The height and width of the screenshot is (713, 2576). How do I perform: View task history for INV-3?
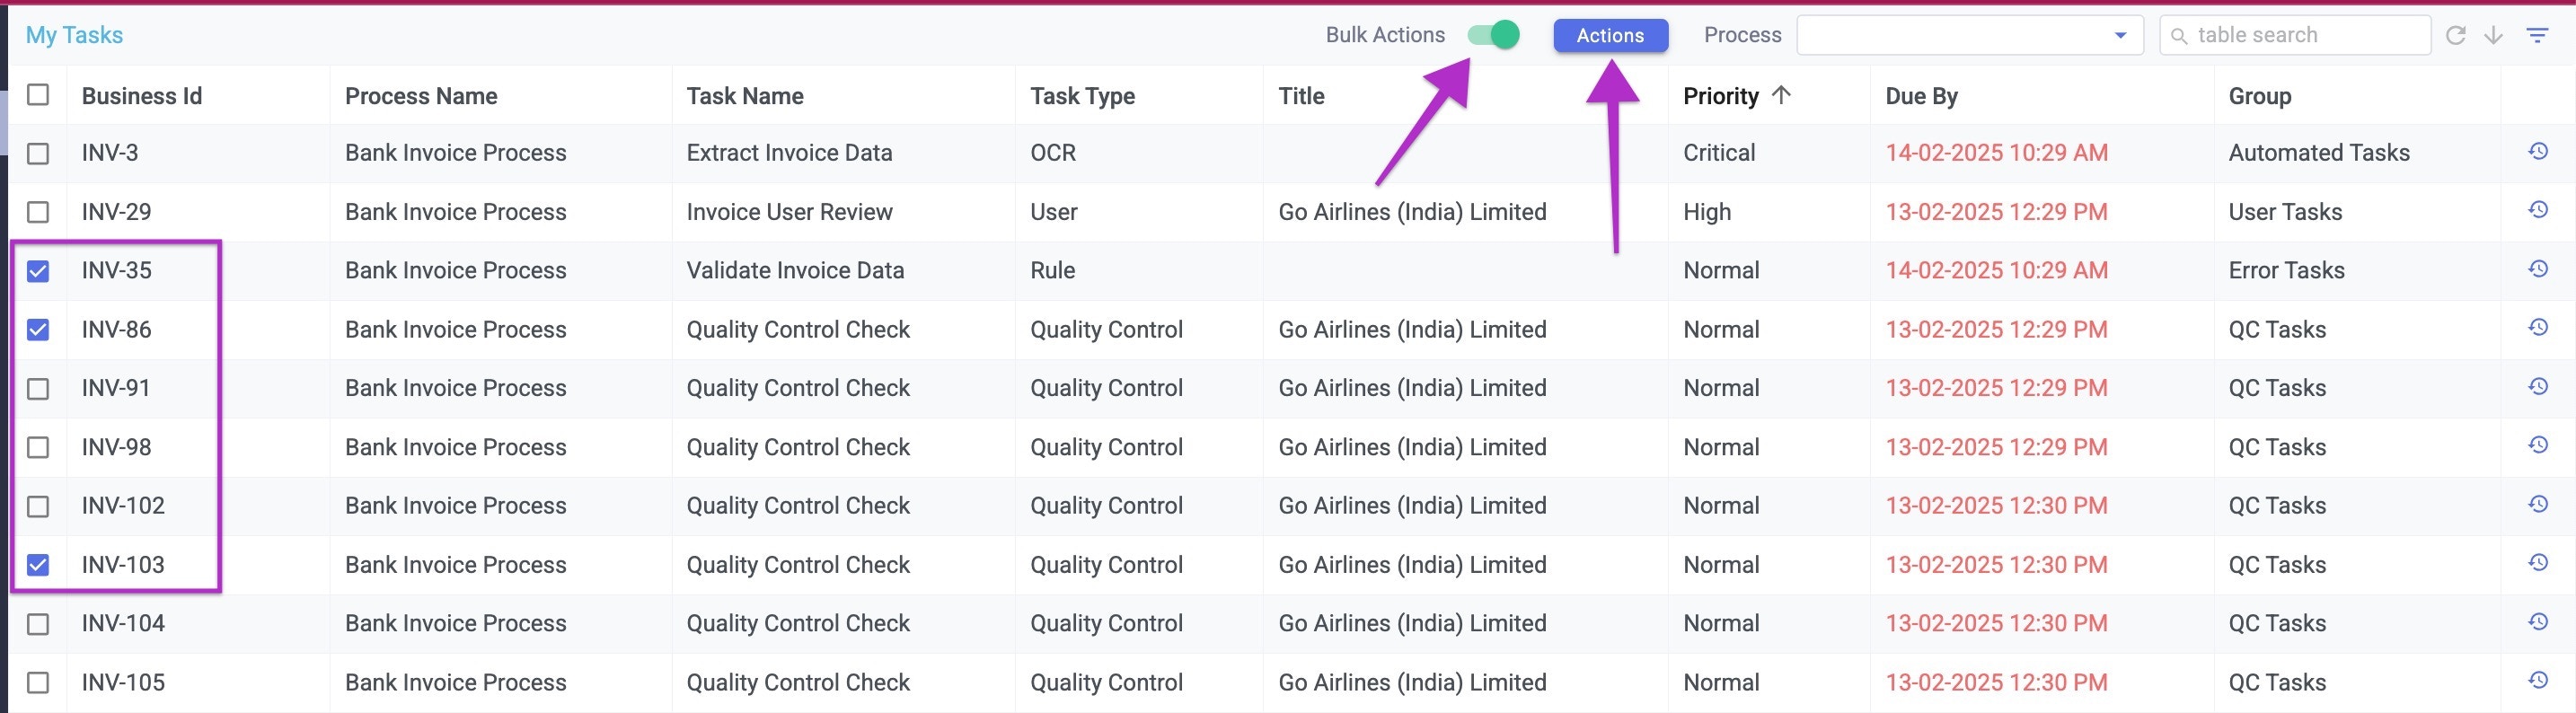pos(2540,152)
